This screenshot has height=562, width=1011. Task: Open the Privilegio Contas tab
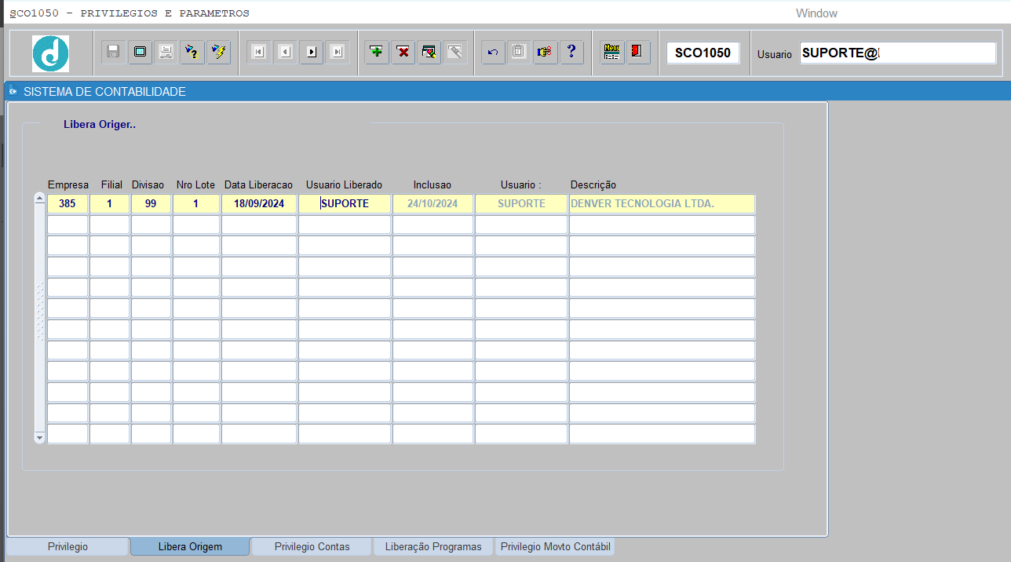(312, 546)
